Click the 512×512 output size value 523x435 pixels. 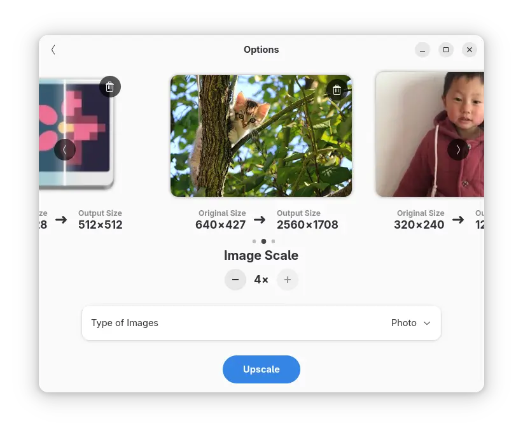[x=101, y=225]
